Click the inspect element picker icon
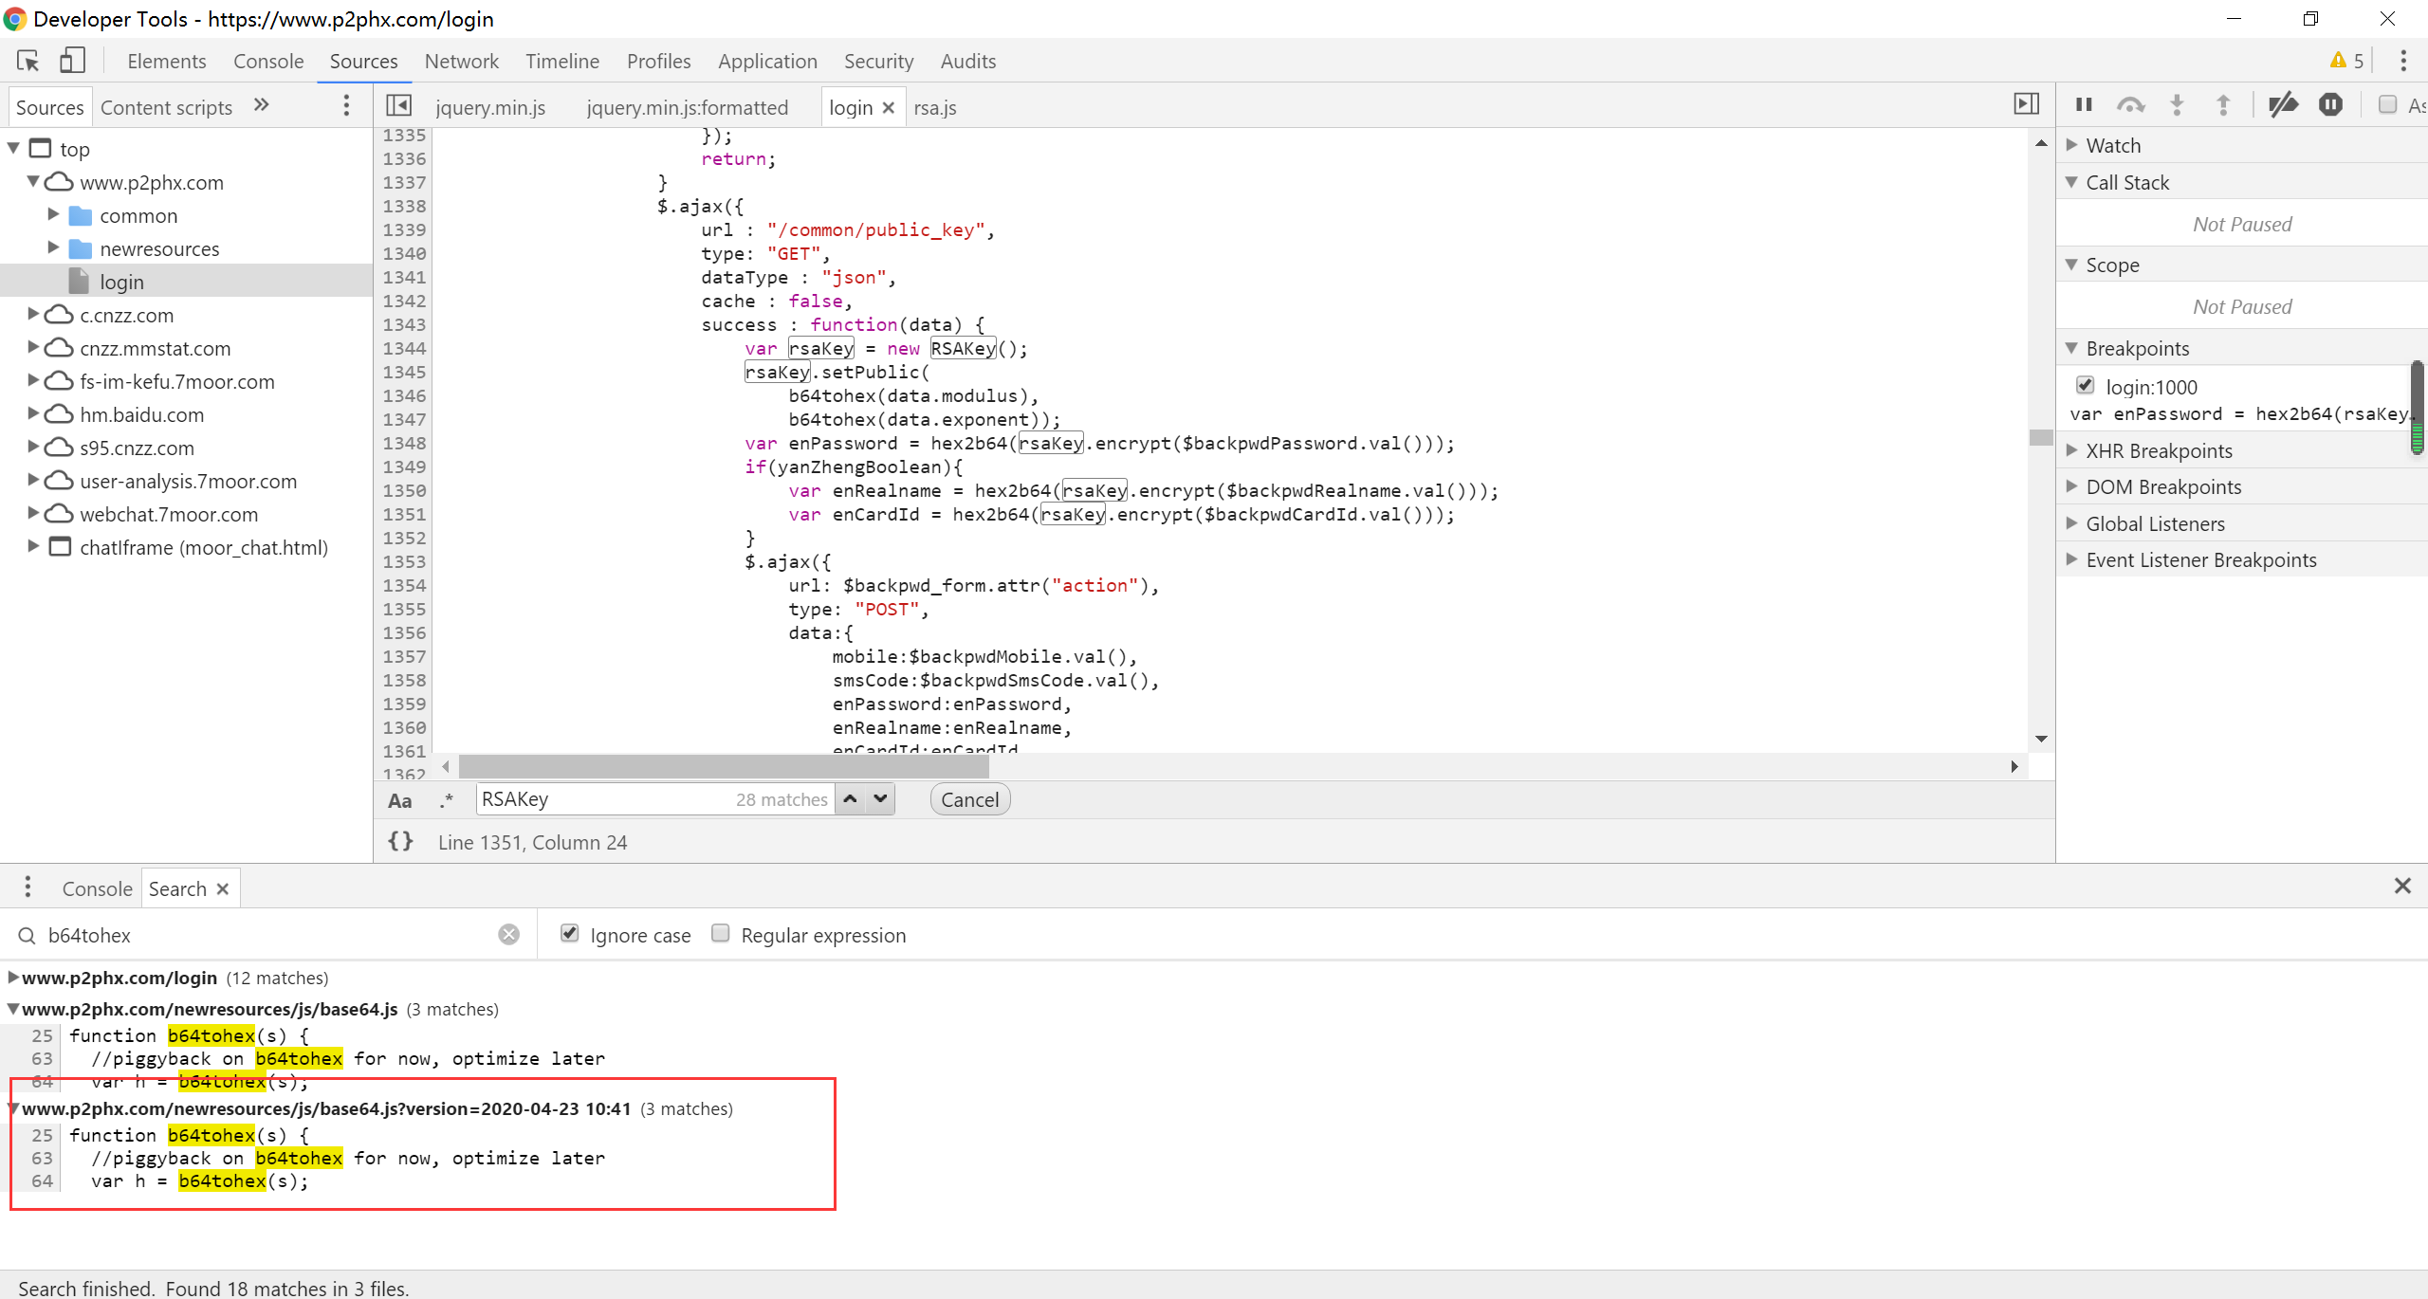The height and width of the screenshot is (1299, 2428). [x=28, y=61]
